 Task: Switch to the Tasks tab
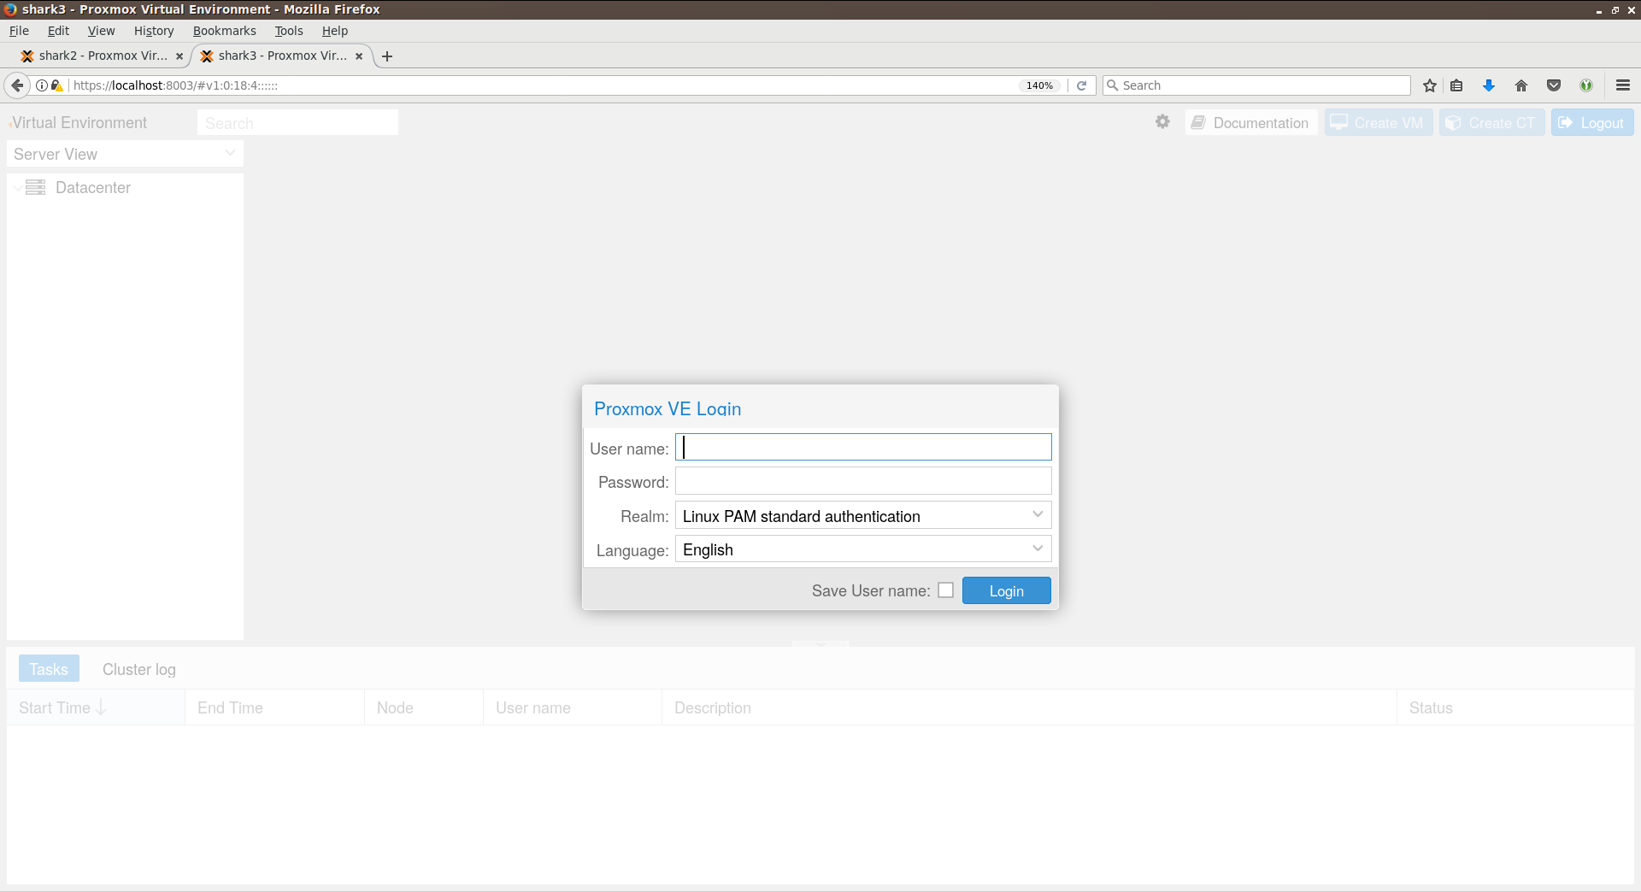tap(49, 669)
